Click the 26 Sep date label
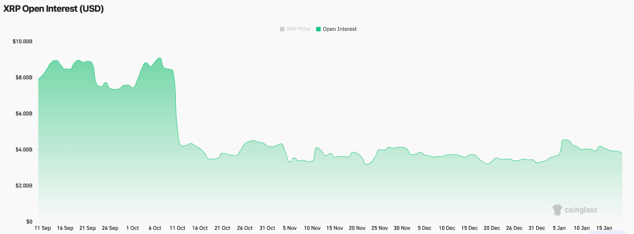This screenshot has height=234, width=634. (x=110, y=228)
